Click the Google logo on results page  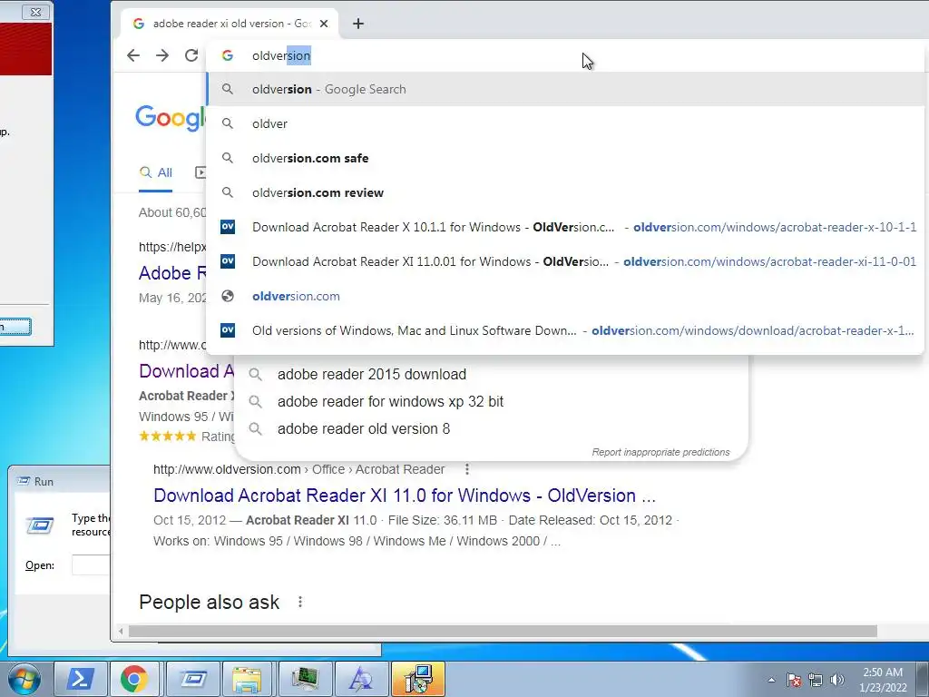pos(171,117)
